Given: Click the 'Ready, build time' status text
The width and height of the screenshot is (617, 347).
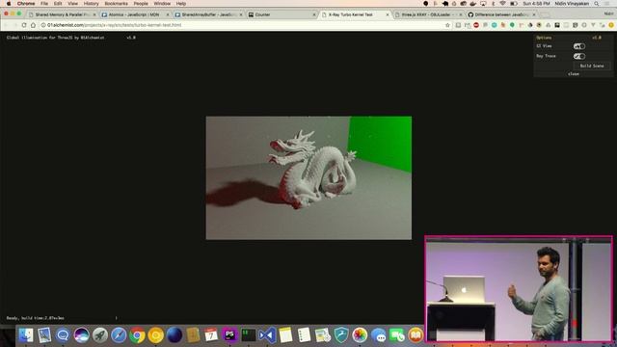Looking at the screenshot, I should 36,318.
